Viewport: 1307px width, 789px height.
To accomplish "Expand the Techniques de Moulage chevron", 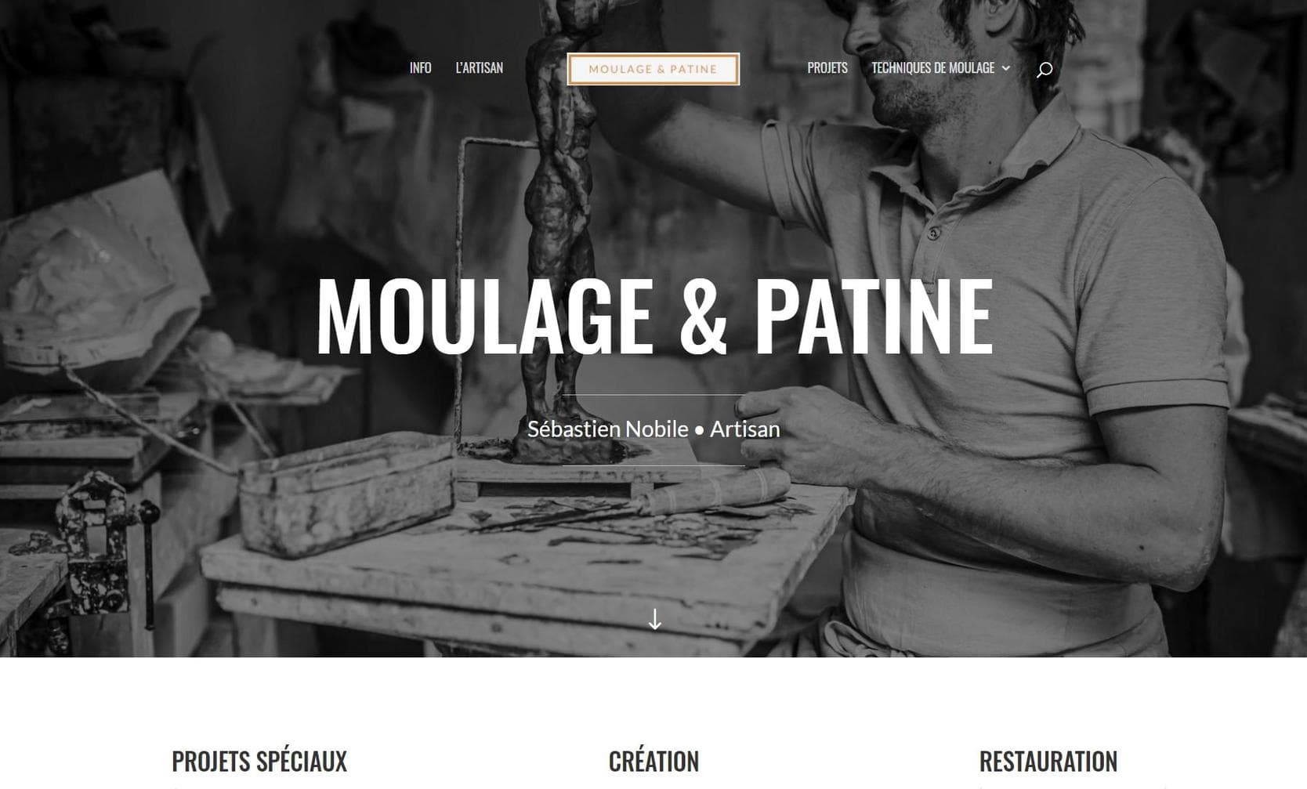I will [1006, 68].
